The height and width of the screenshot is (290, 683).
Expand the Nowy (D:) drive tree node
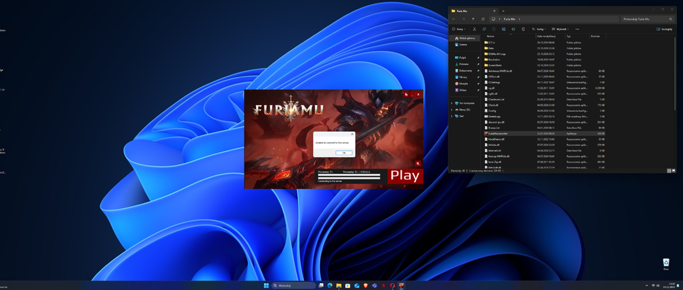tap(451, 110)
